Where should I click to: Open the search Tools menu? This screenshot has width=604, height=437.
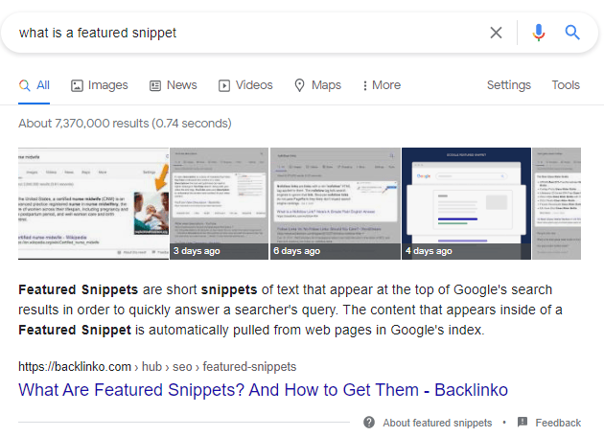click(566, 85)
